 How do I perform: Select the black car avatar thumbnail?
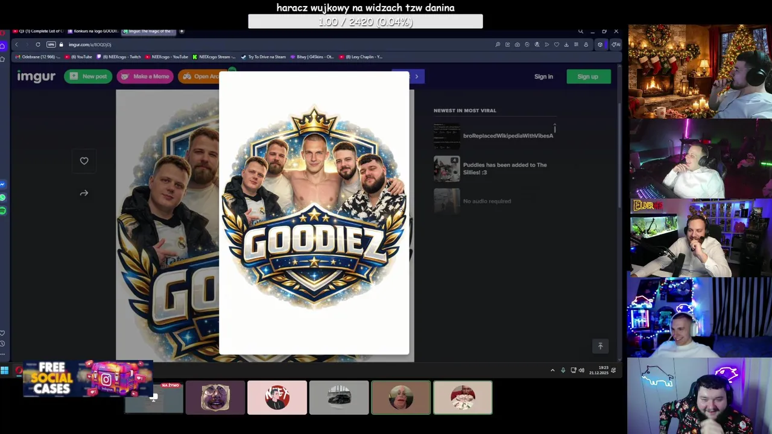pos(338,397)
